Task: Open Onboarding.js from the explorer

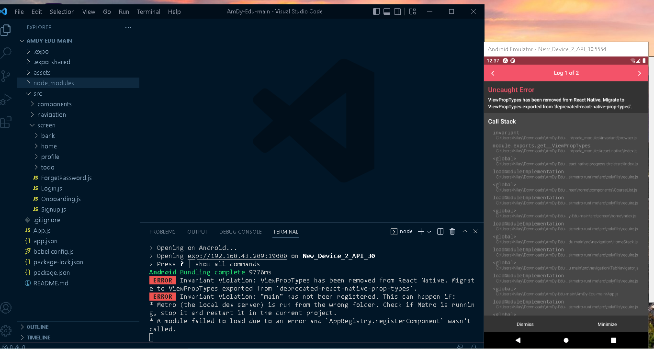Action: coord(78,199)
